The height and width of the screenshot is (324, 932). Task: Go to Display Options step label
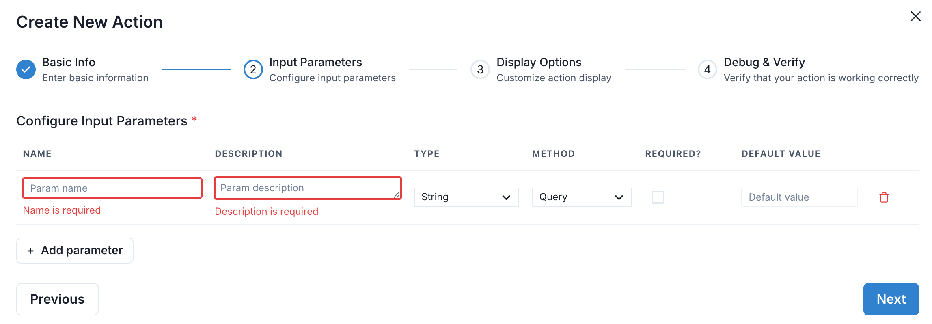tap(539, 62)
